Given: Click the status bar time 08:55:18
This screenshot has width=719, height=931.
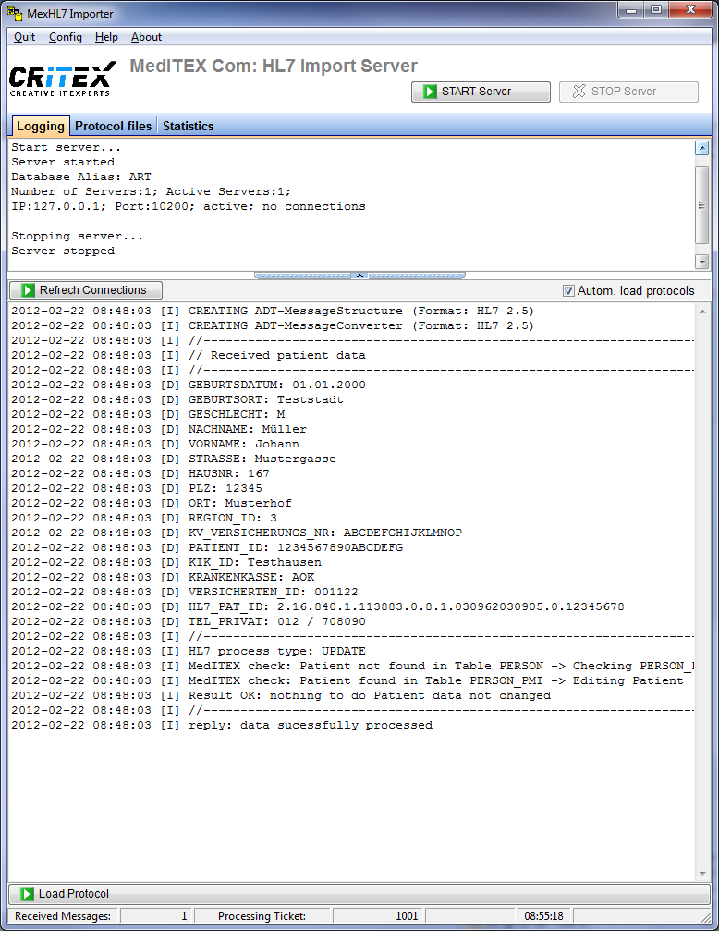Looking at the screenshot, I should tap(543, 916).
